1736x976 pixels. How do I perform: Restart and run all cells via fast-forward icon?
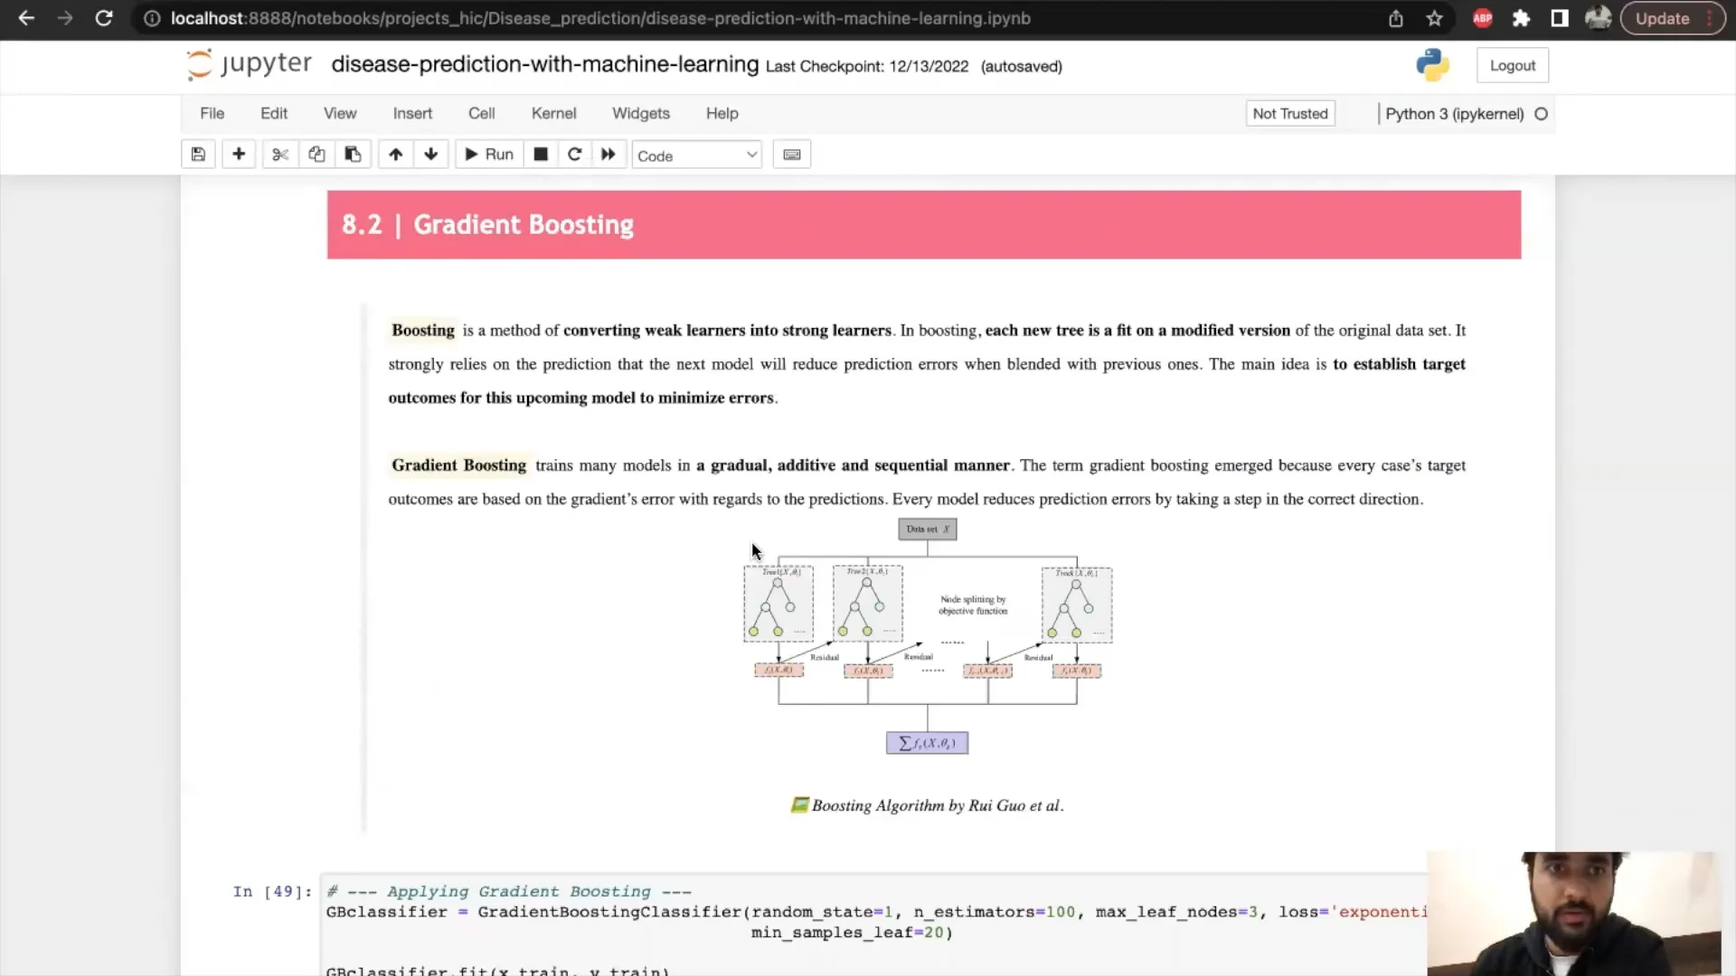[608, 154]
